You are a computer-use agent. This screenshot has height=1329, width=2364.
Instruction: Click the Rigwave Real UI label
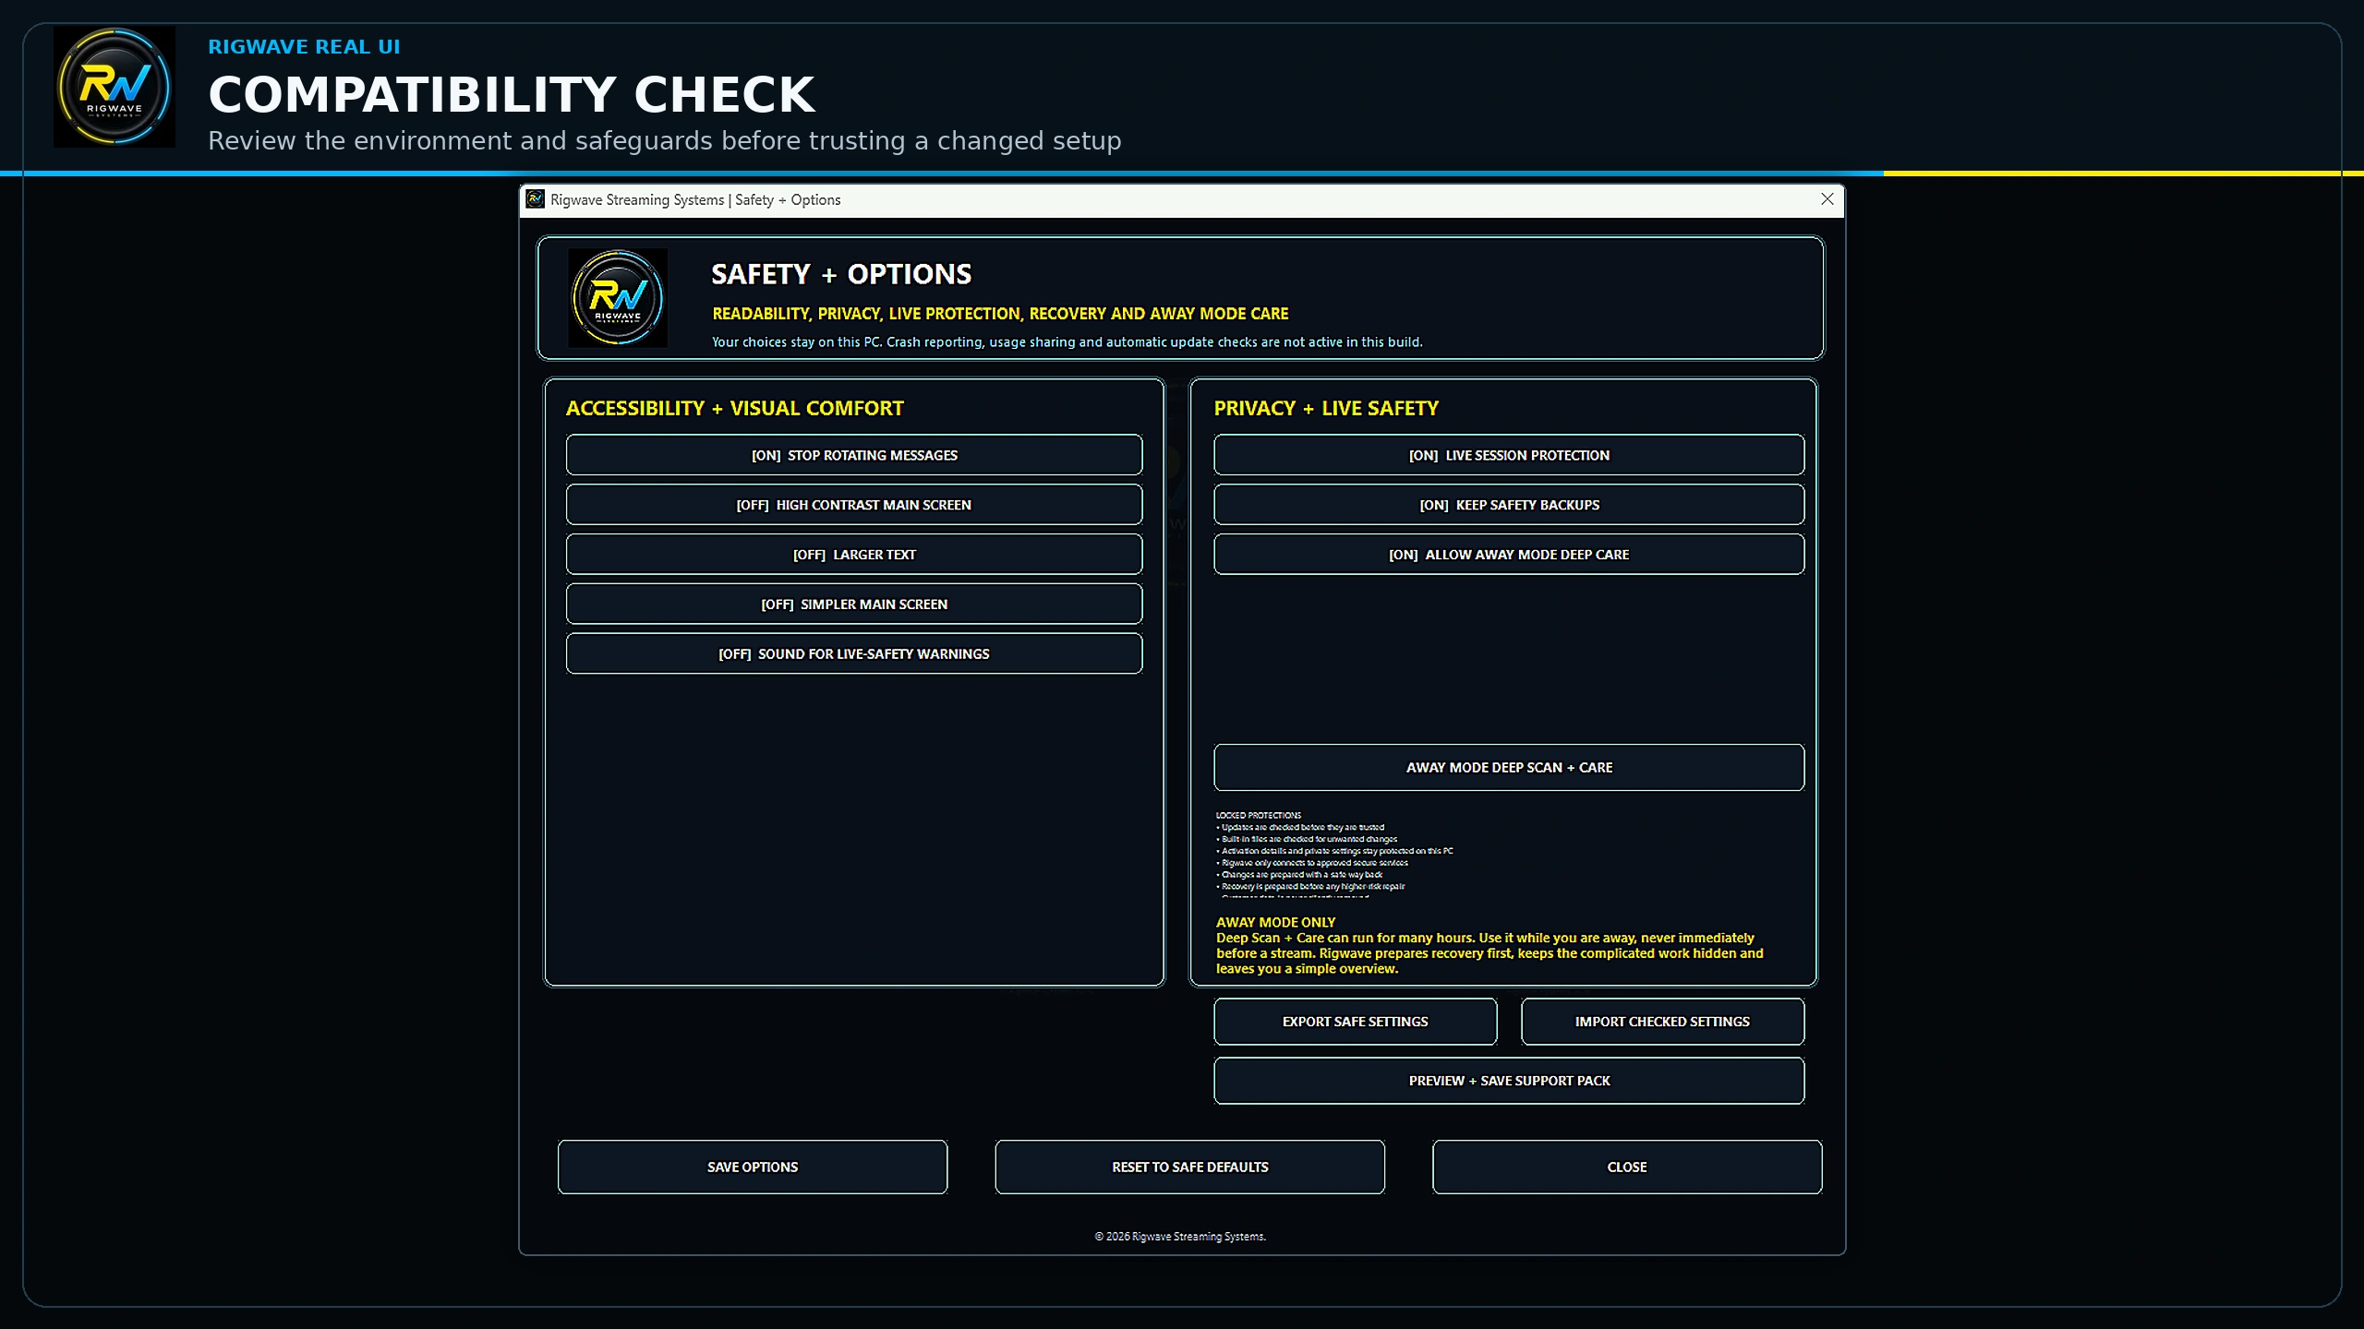point(304,47)
